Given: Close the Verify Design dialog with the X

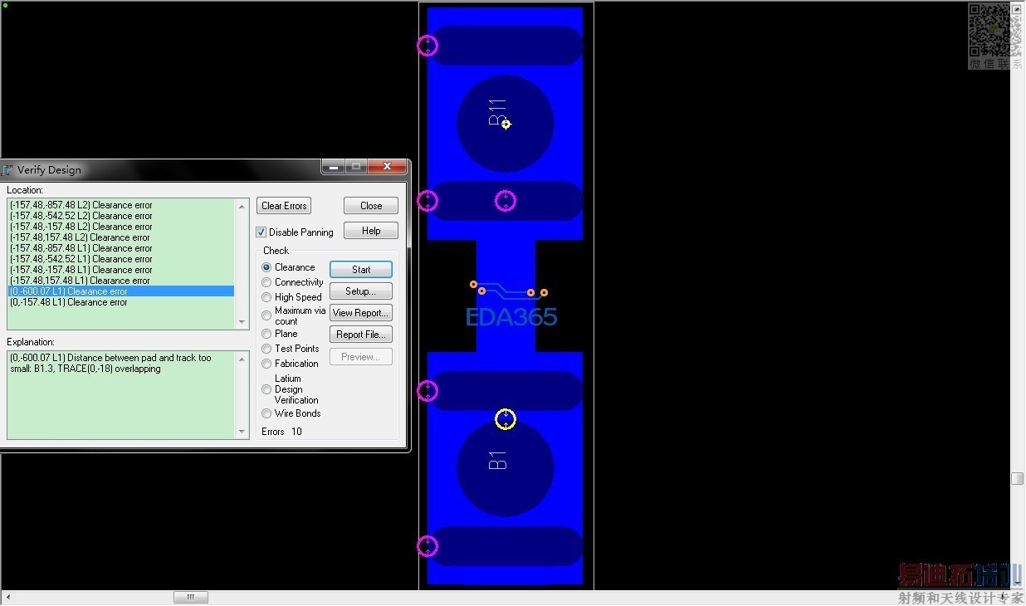Looking at the screenshot, I should click(386, 168).
